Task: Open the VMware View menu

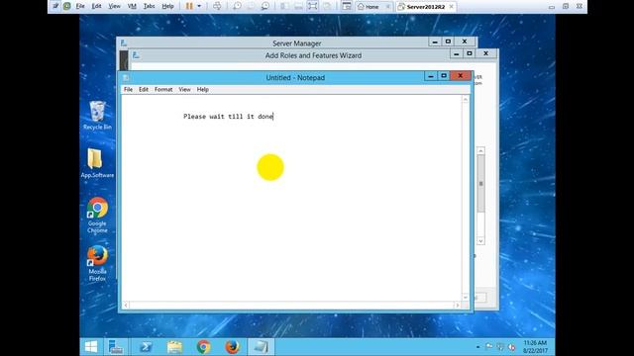Action: coord(115,6)
